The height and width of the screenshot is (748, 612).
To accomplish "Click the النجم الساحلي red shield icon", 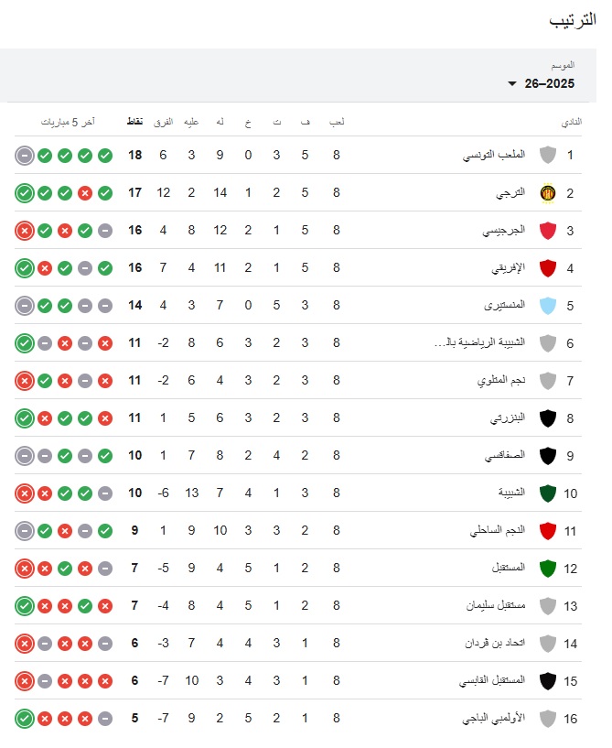I will 548,531.
